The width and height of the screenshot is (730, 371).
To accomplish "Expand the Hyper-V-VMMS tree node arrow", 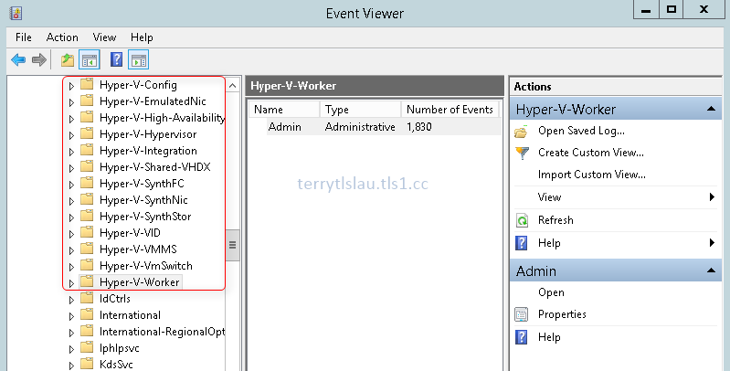I will click(x=71, y=250).
